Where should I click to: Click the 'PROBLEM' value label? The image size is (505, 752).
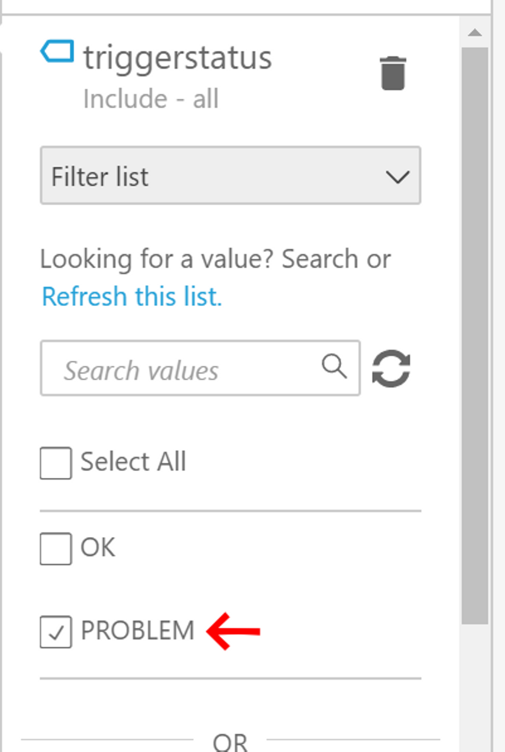[x=137, y=631]
